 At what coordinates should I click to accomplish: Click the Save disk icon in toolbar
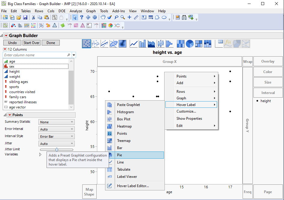[26, 17]
